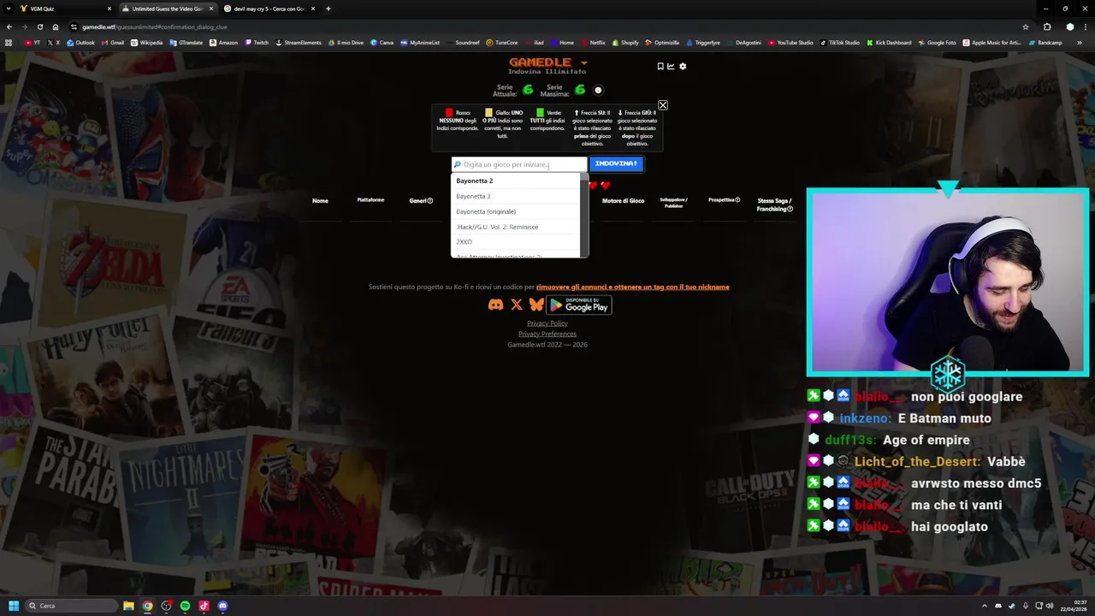Select '2XKO' from the suggestion list
The image size is (1095, 616).
tap(516, 242)
